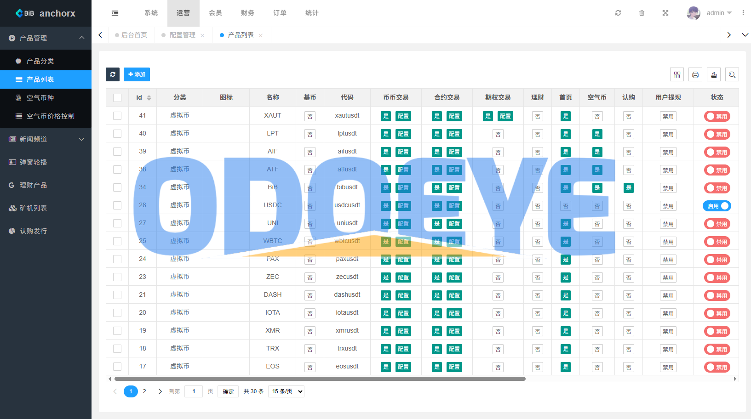Click the sidebar collapse menu icon
The height and width of the screenshot is (419, 751).
[115, 13]
